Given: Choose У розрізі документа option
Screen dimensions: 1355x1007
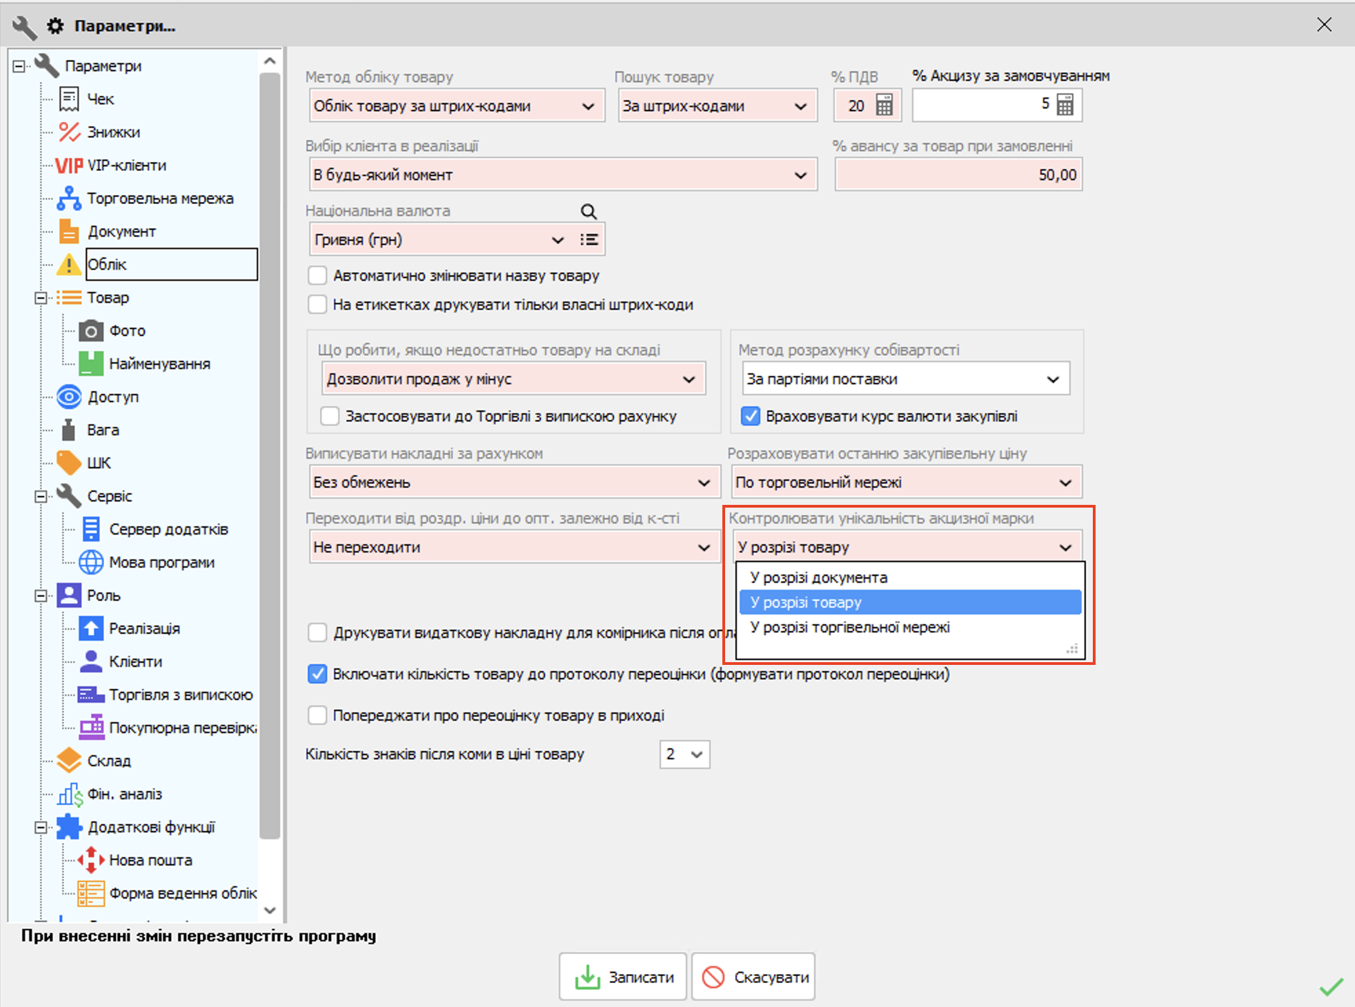Looking at the screenshot, I should [x=818, y=577].
